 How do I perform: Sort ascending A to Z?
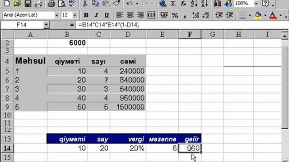[194, 4]
